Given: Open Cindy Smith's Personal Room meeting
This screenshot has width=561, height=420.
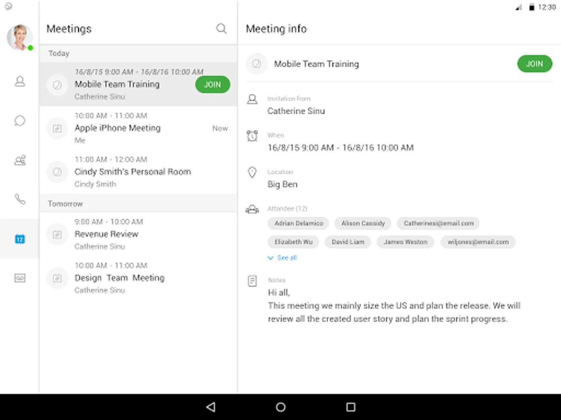Looking at the screenshot, I should [x=138, y=172].
